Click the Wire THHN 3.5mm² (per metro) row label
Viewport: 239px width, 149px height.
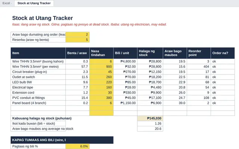point(38,67)
